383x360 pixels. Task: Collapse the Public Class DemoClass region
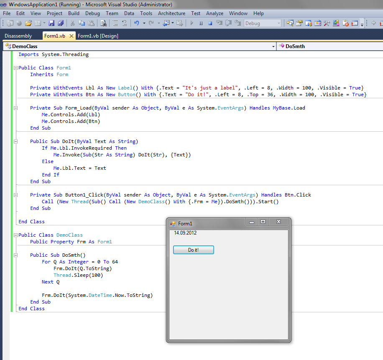coord(15,235)
